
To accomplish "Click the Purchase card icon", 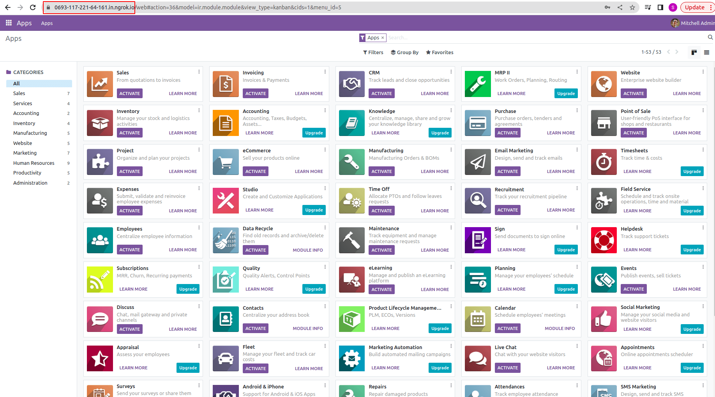I will [x=478, y=123].
